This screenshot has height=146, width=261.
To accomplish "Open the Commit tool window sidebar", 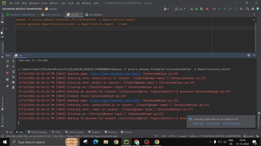I will point(2,32).
